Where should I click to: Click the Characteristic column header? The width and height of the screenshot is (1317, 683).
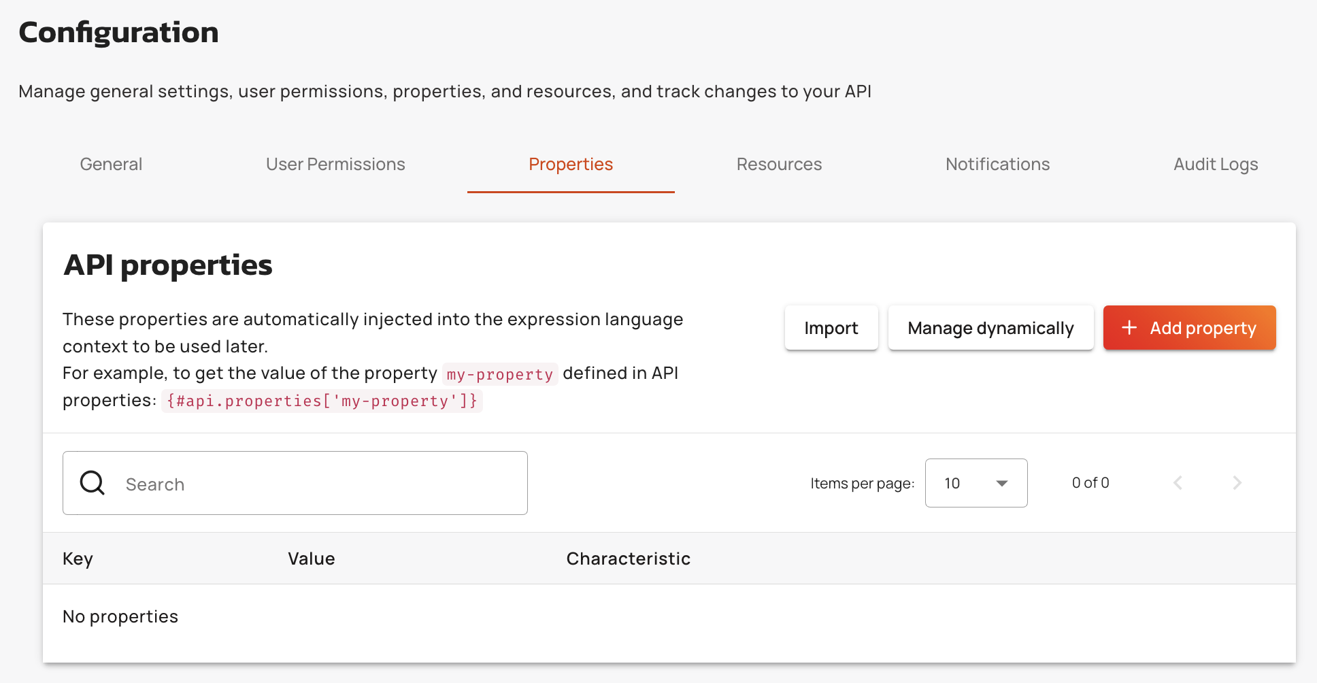tap(628, 559)
